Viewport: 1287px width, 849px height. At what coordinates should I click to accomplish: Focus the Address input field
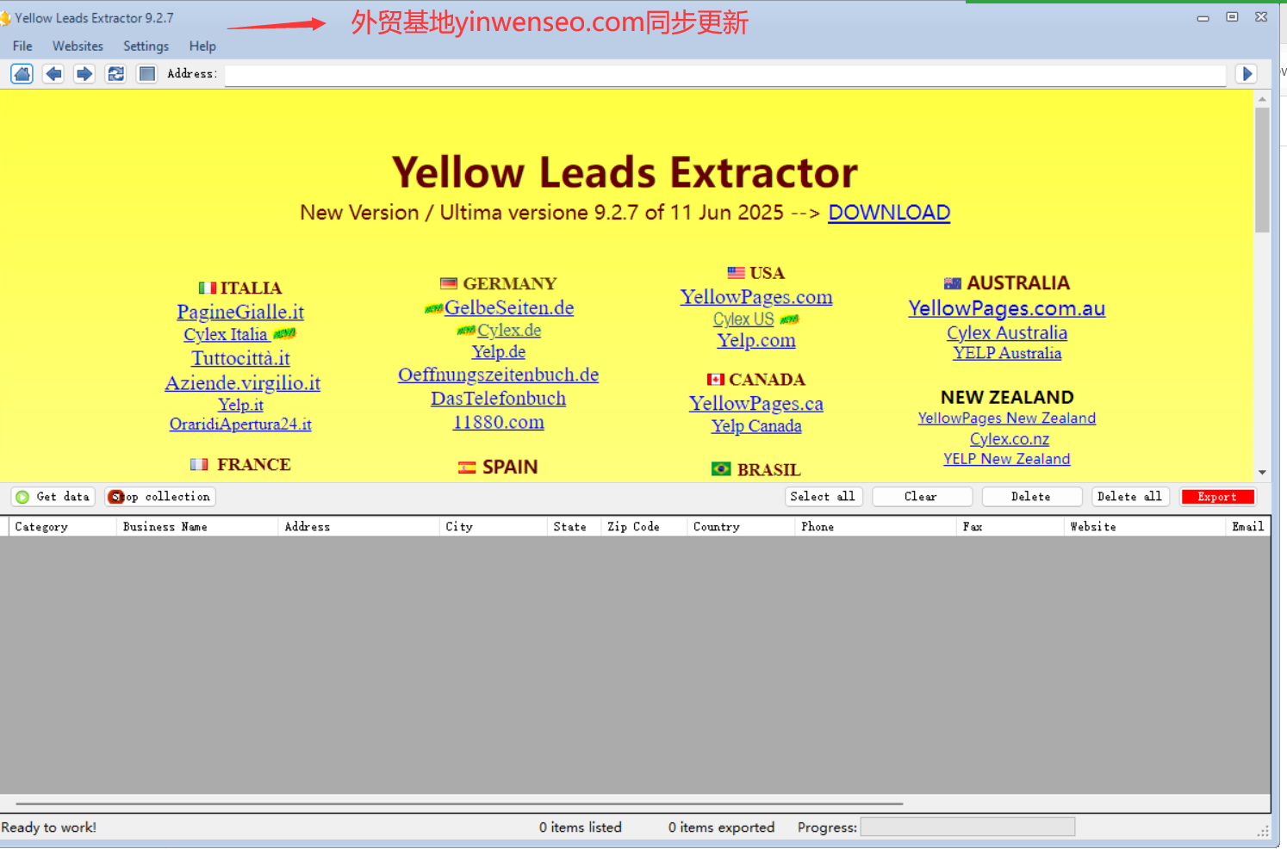pyautogui.click(x=725, y=75)
